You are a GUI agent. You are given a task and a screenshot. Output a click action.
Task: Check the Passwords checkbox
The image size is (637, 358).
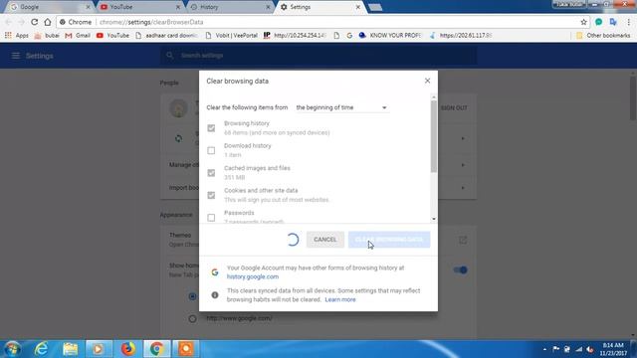click(x=211, y=218)
